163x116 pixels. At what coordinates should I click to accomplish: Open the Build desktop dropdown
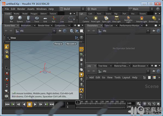[72, 9]
